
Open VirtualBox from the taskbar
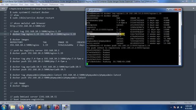[x=30, y=107]
